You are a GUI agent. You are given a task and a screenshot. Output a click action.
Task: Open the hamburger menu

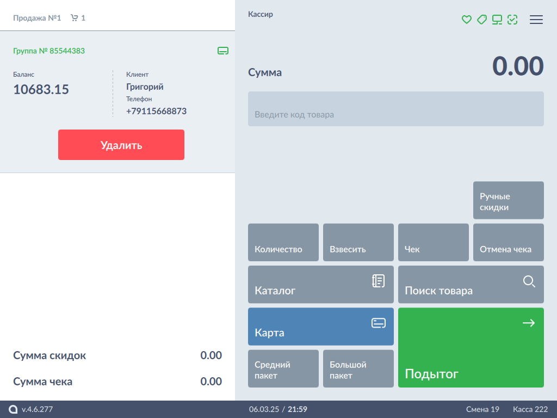click(536, 20)
